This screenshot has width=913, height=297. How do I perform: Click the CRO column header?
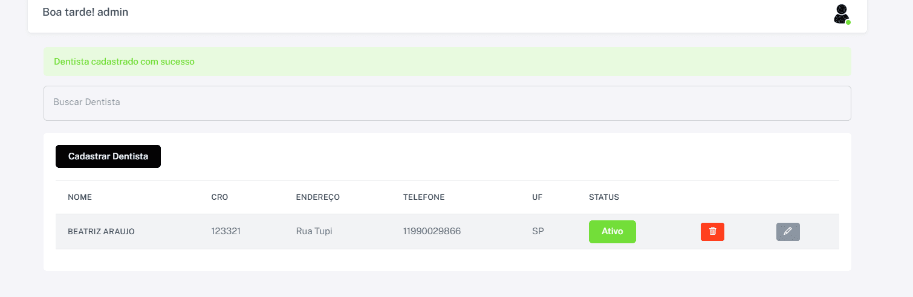click(219, 197)
